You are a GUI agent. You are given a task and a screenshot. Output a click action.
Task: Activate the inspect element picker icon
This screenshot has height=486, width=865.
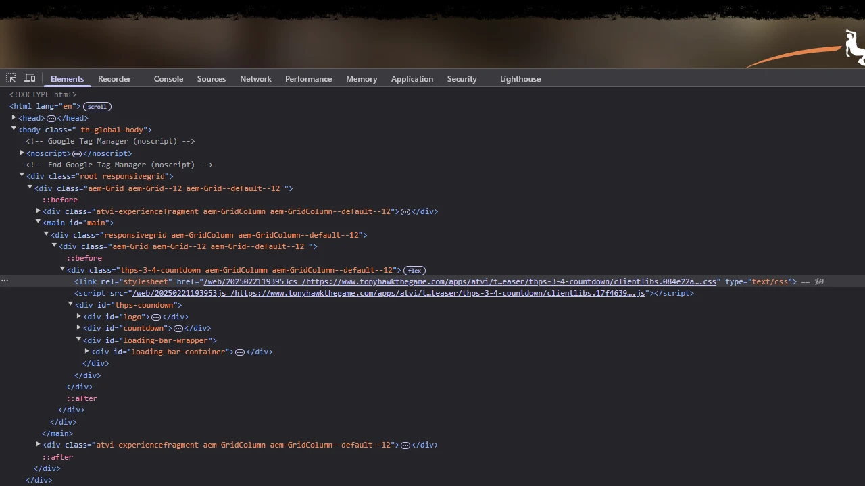pyautogui.click(x=11, y=78)
